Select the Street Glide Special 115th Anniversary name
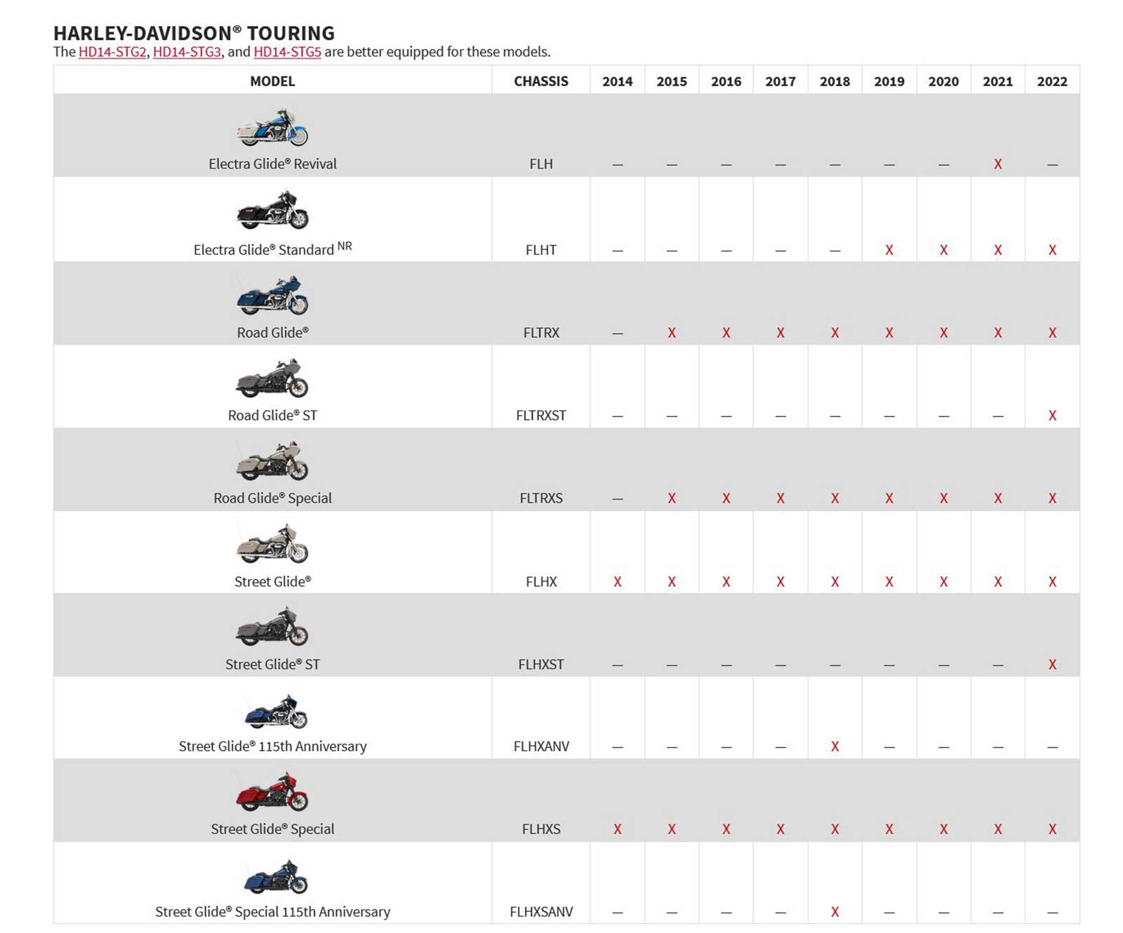Viewport: 1123px width, 933px height. 272,912
